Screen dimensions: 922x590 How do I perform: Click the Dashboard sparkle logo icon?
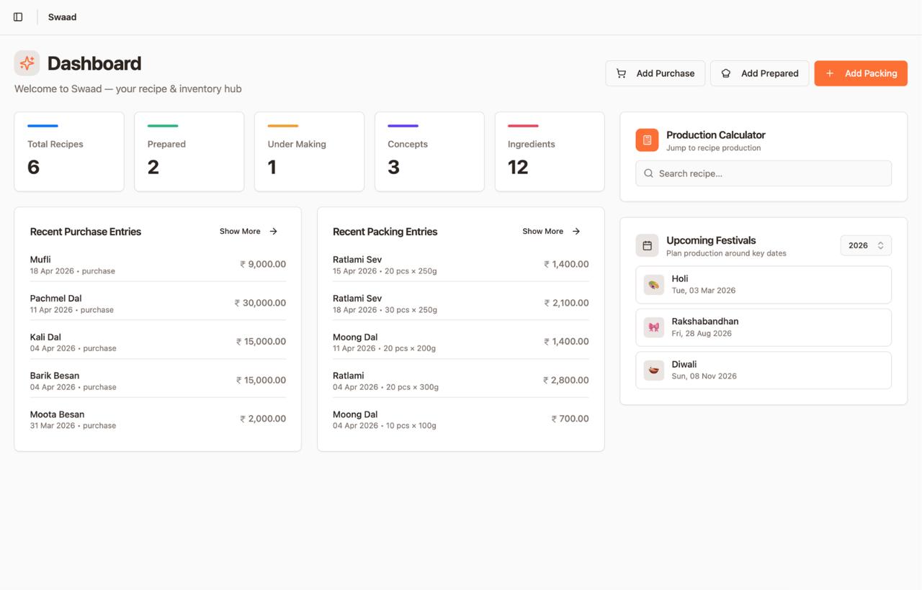(27, 63)
